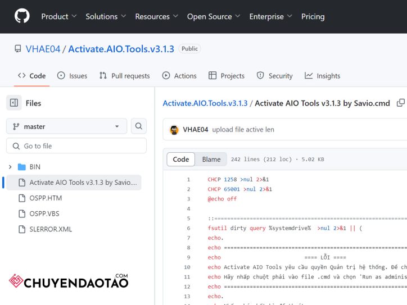This screenshot has height=305, width=407.
Task: Select Activate AIO Tools v3.1.3 by Savio file
Action: click(74, 183)
